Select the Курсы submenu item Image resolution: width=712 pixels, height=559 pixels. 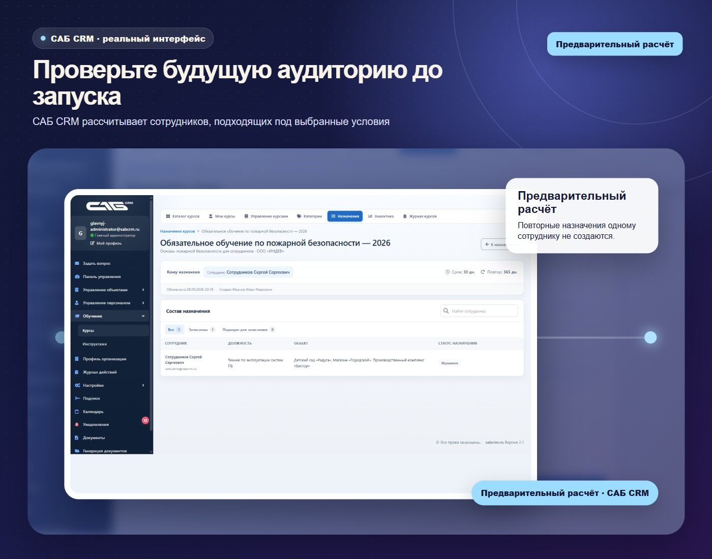point(113,330)
